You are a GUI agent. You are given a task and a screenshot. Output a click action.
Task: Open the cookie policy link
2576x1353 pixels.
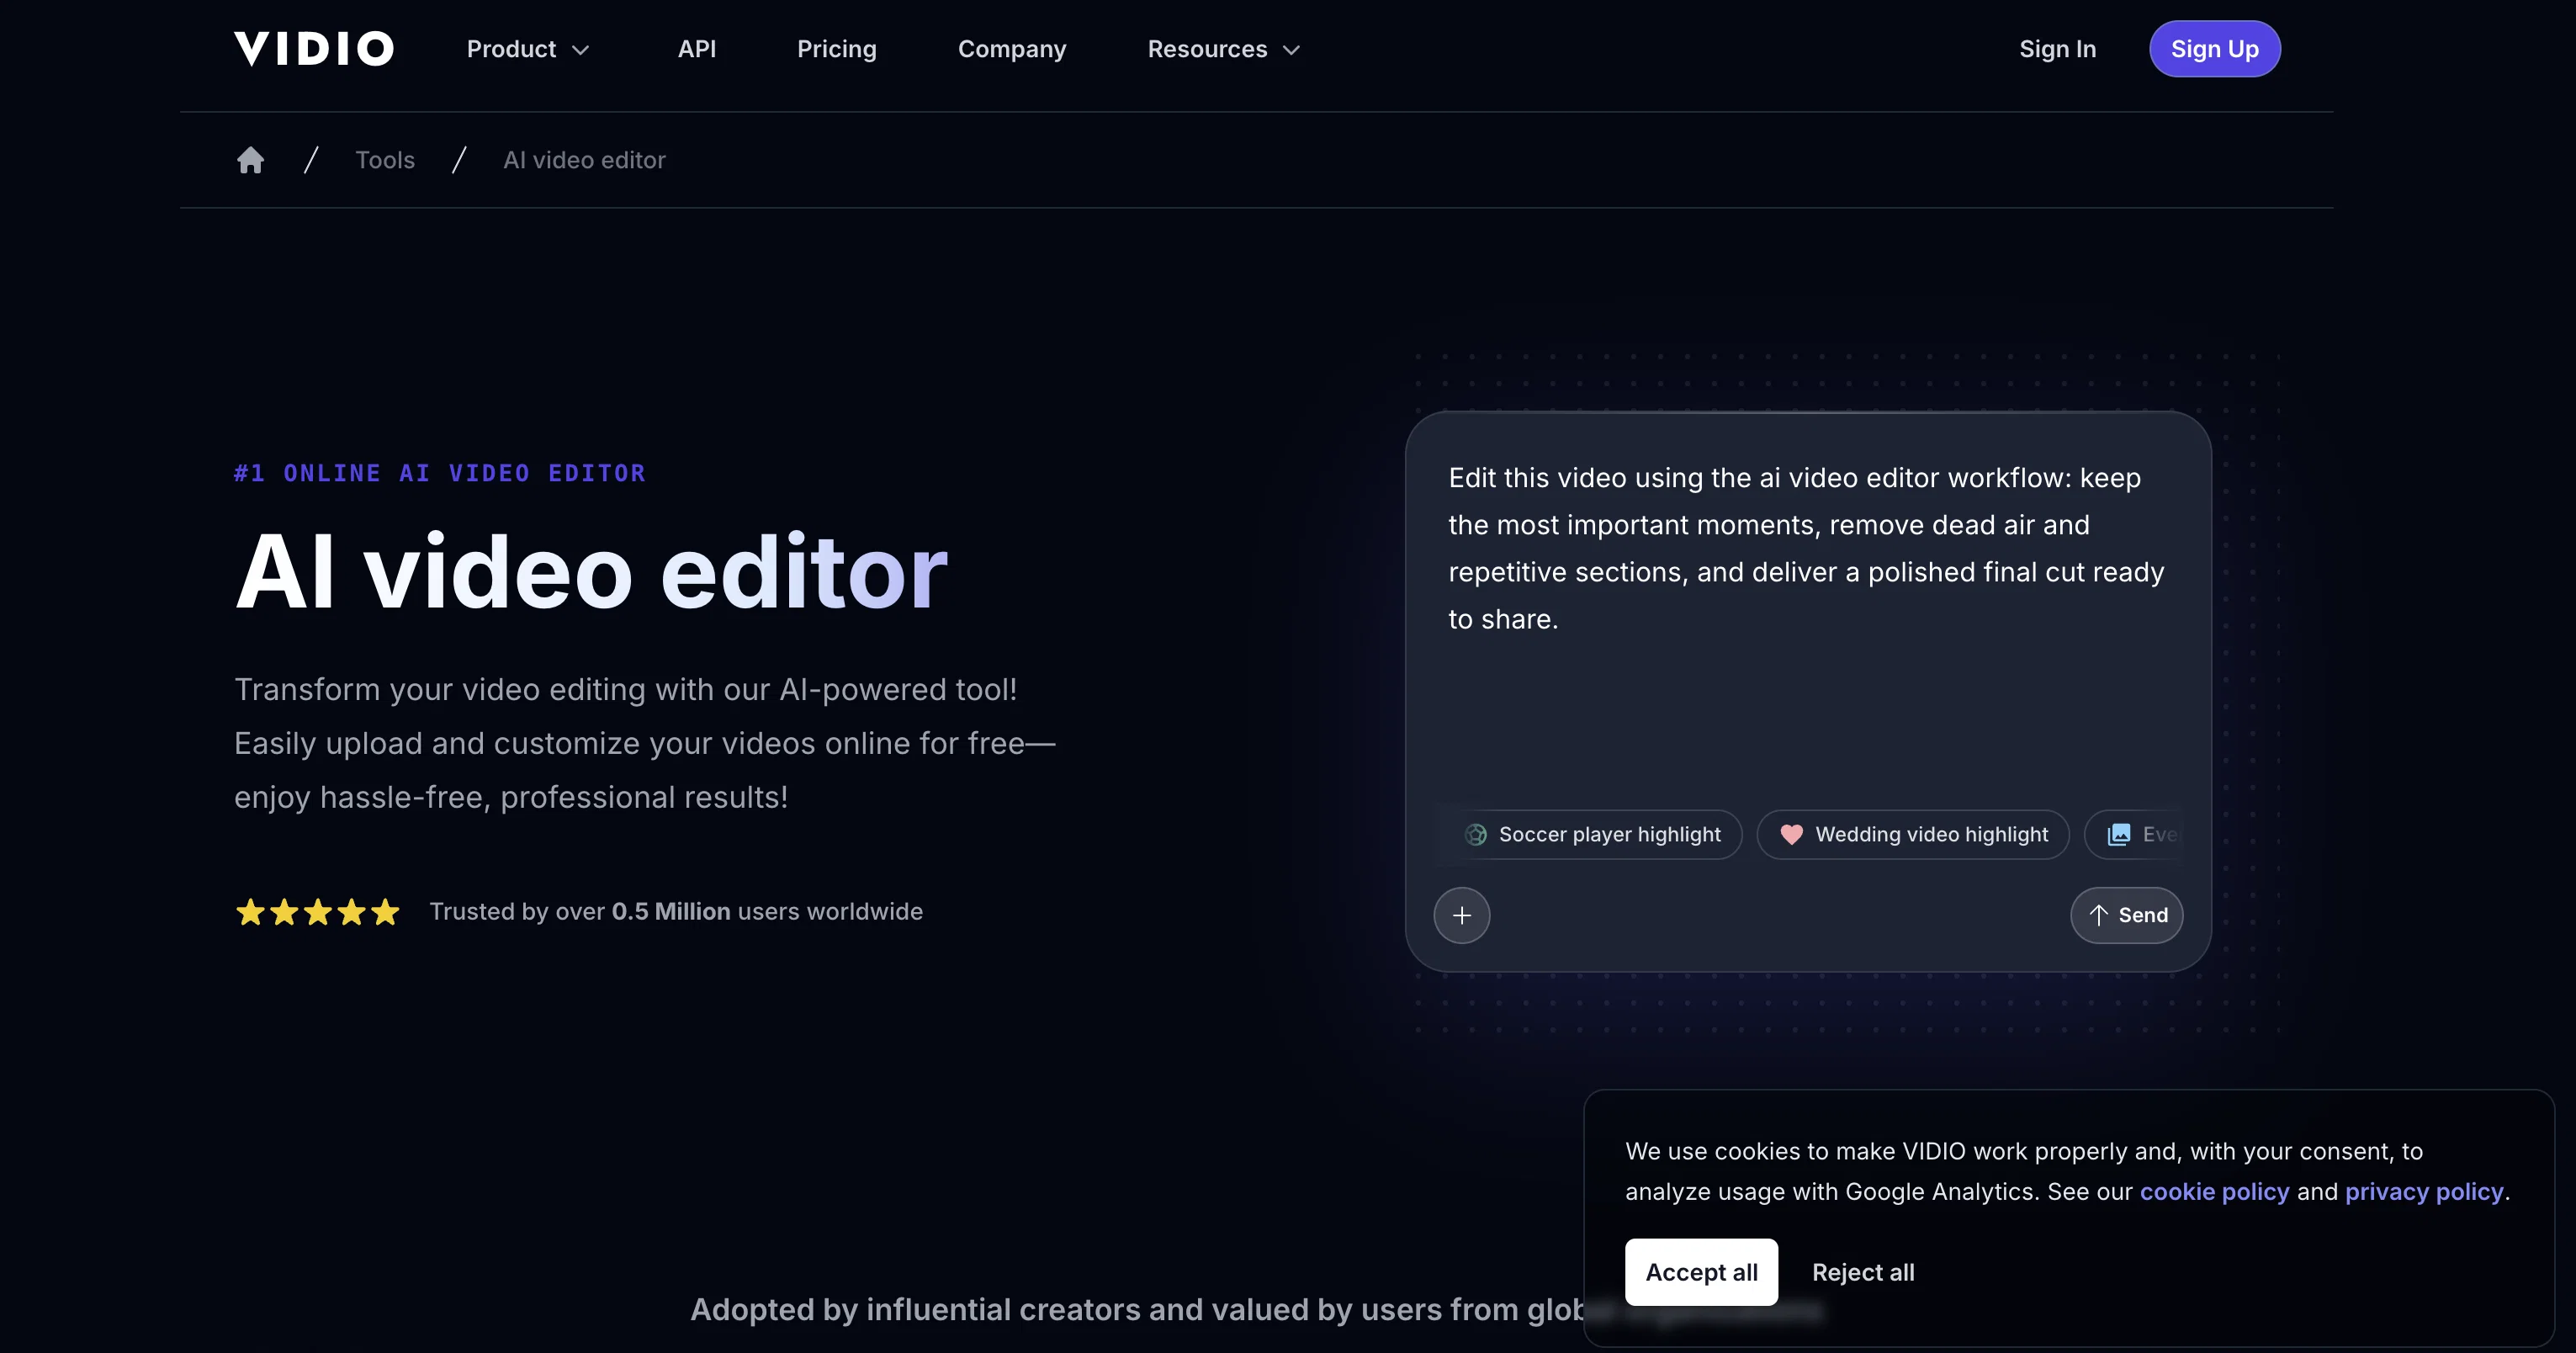[x=2214, y=1192]
